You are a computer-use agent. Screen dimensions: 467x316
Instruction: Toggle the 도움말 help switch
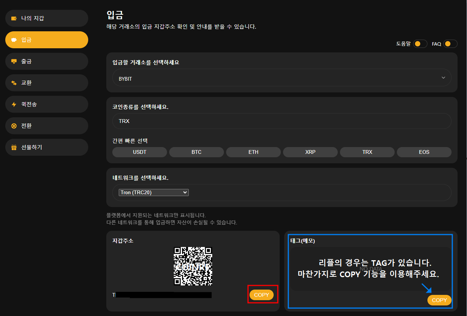point(420,44)
